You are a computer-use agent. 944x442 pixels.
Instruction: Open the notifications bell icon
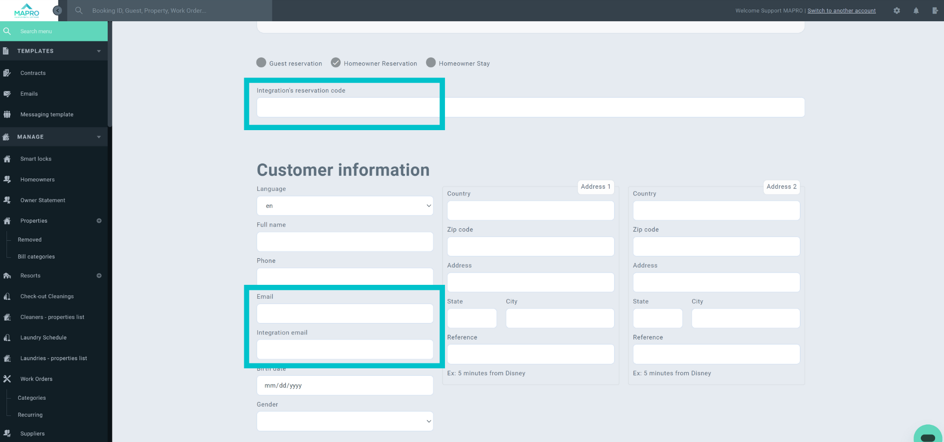tap(916, 11)
